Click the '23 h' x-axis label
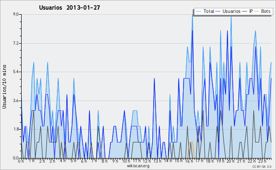The width and height of the screenshot is (276, 170). [262, 161]
